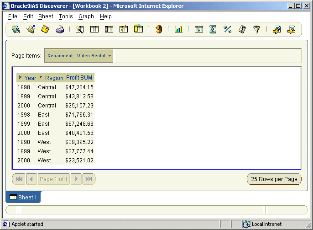The height and width of the screenshot is (230, 313).
Task: Select the $23,521.02 profit cell
Action: (x=79, y=160)
